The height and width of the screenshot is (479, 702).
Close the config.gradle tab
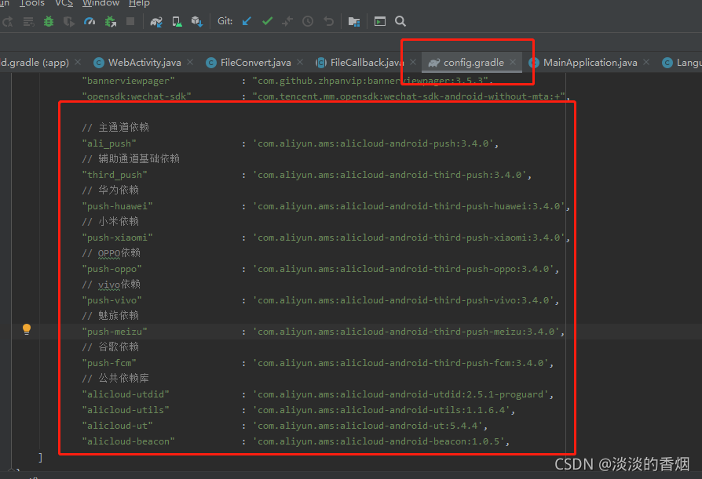513,62
